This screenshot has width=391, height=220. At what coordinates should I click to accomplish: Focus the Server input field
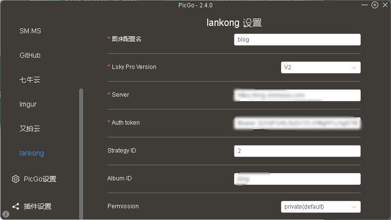[297, 95]
